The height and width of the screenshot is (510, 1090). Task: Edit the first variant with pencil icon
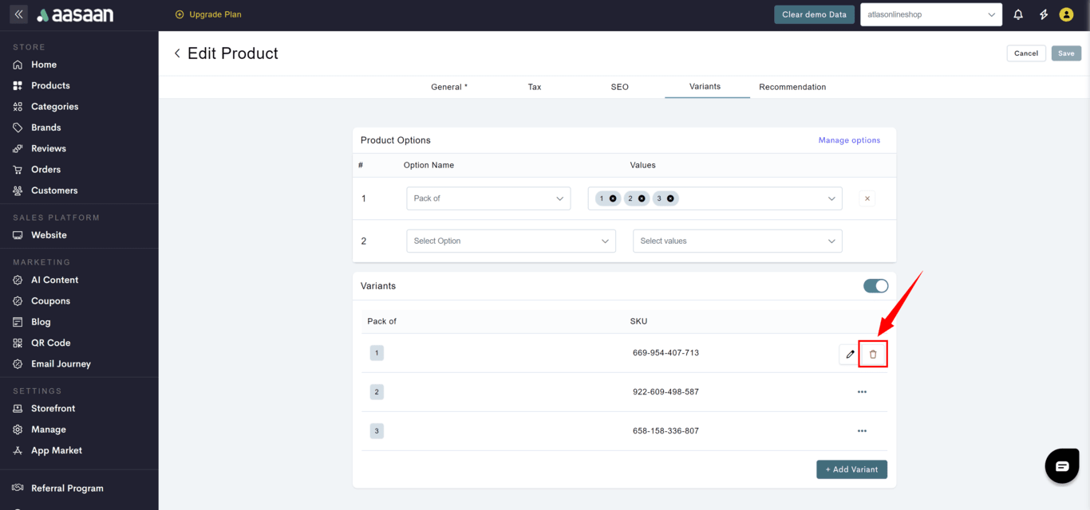click(x=850, y=354)
